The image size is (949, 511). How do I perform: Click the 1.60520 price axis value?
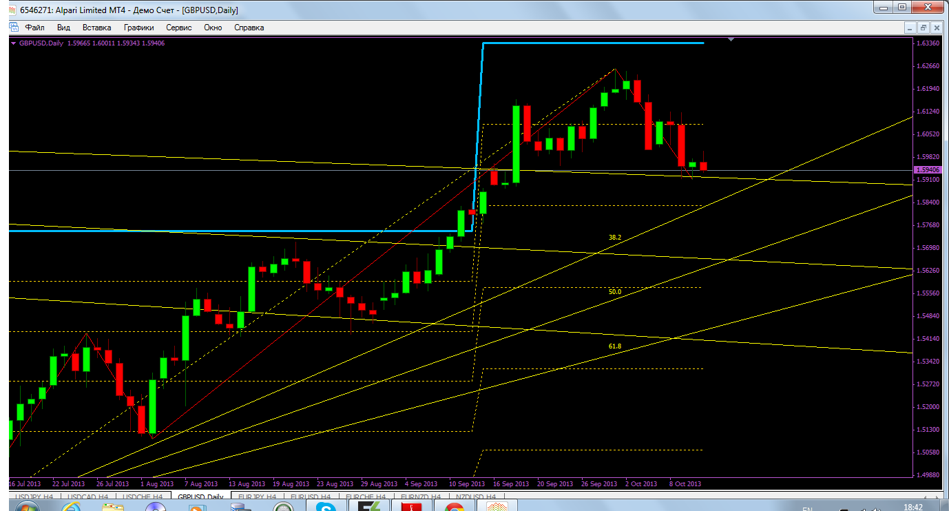(928, 134)
